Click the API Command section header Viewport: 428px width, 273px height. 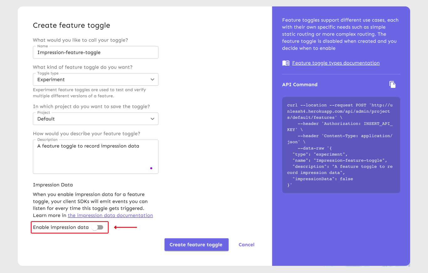click(300, 84)
